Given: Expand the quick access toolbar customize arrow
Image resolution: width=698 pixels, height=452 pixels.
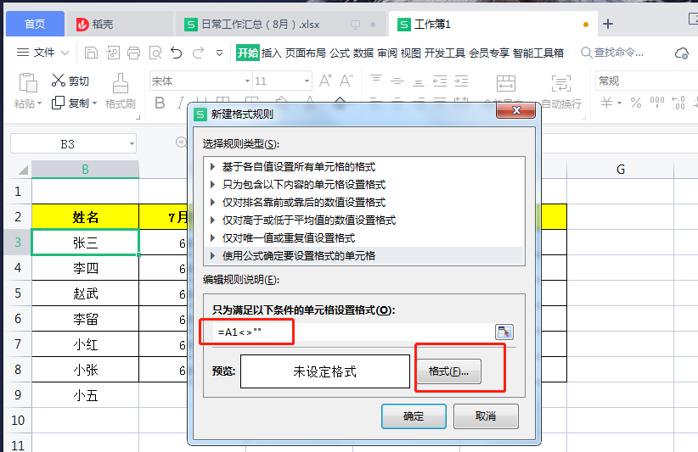Looking at the screenshot, I should coord(219,53).
